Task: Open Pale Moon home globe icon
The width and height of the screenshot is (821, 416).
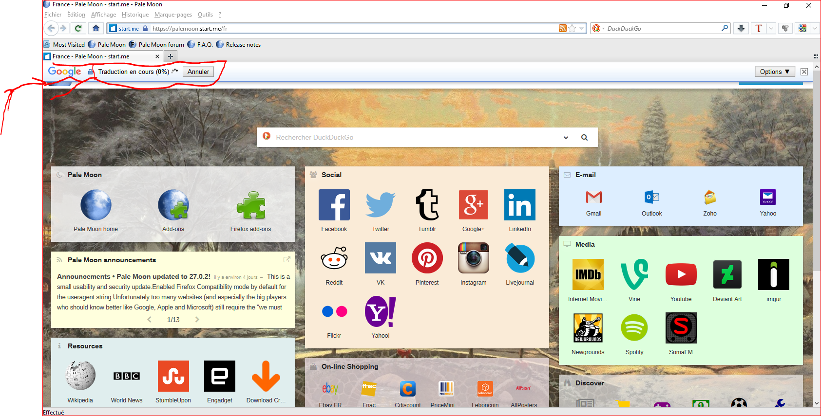Action: click(x=96, y=205)
